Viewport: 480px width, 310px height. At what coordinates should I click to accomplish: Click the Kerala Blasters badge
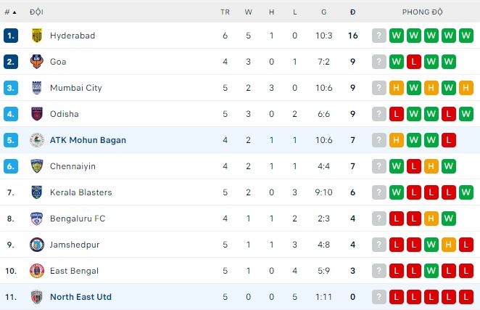pos(37,192)
